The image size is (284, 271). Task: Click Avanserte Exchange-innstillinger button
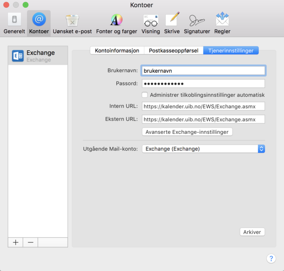point(188,132)
